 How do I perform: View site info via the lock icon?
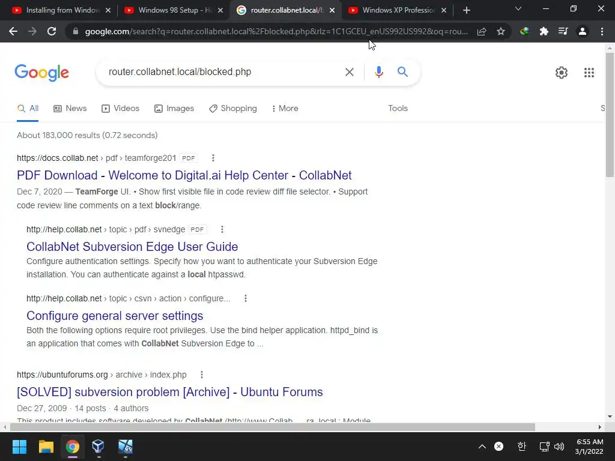pos(76,31)
